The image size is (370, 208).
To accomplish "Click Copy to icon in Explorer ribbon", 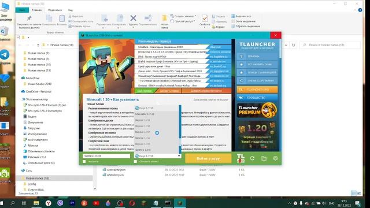I will [x=120, y=18].
